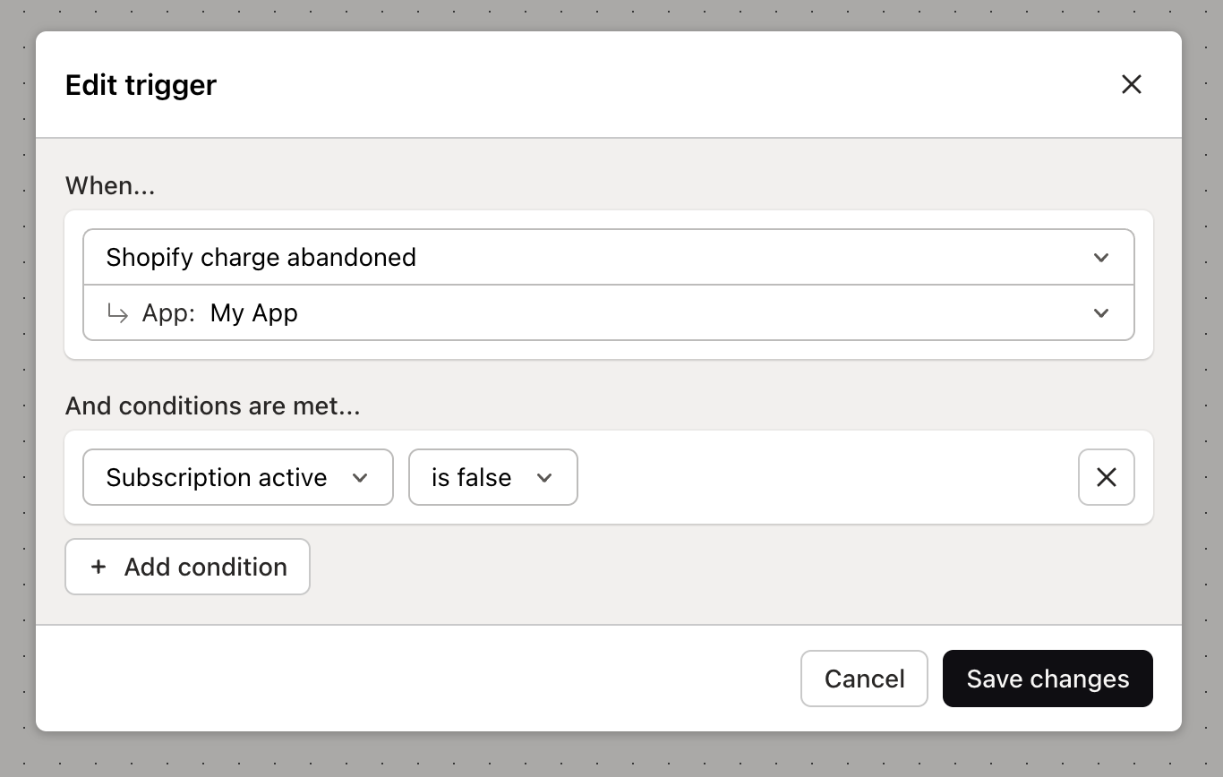Click the nested arrow icon before App
Image resolution: width=1223 pixels, height=777 pixels.
(x=118, y=313)
